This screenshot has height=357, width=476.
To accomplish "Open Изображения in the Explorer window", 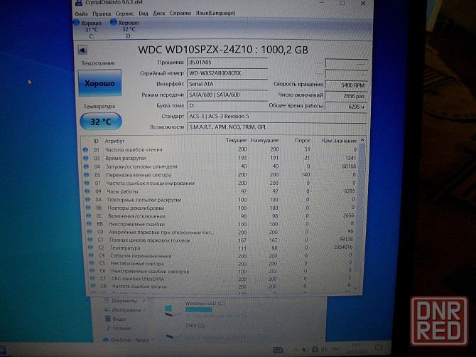I will [x=126, y=310].
